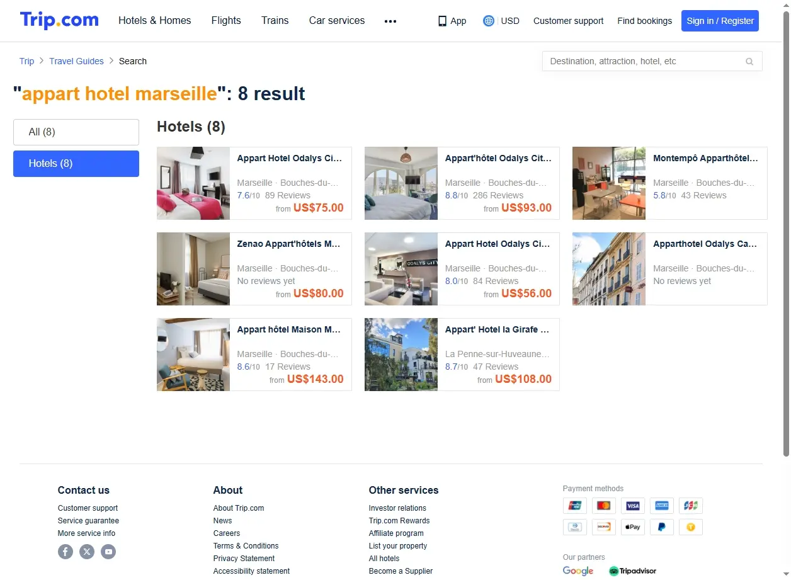
Task: Open More service info link
Action: pos(86,533)
